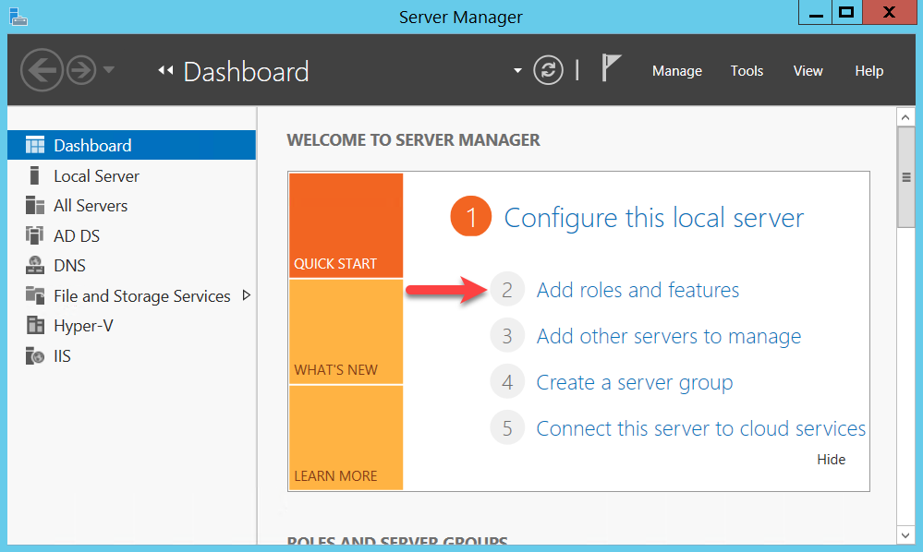This screenshot has width=923, height=552.
Task: Click Create a server group link
Action: click(x=634, y=382)
